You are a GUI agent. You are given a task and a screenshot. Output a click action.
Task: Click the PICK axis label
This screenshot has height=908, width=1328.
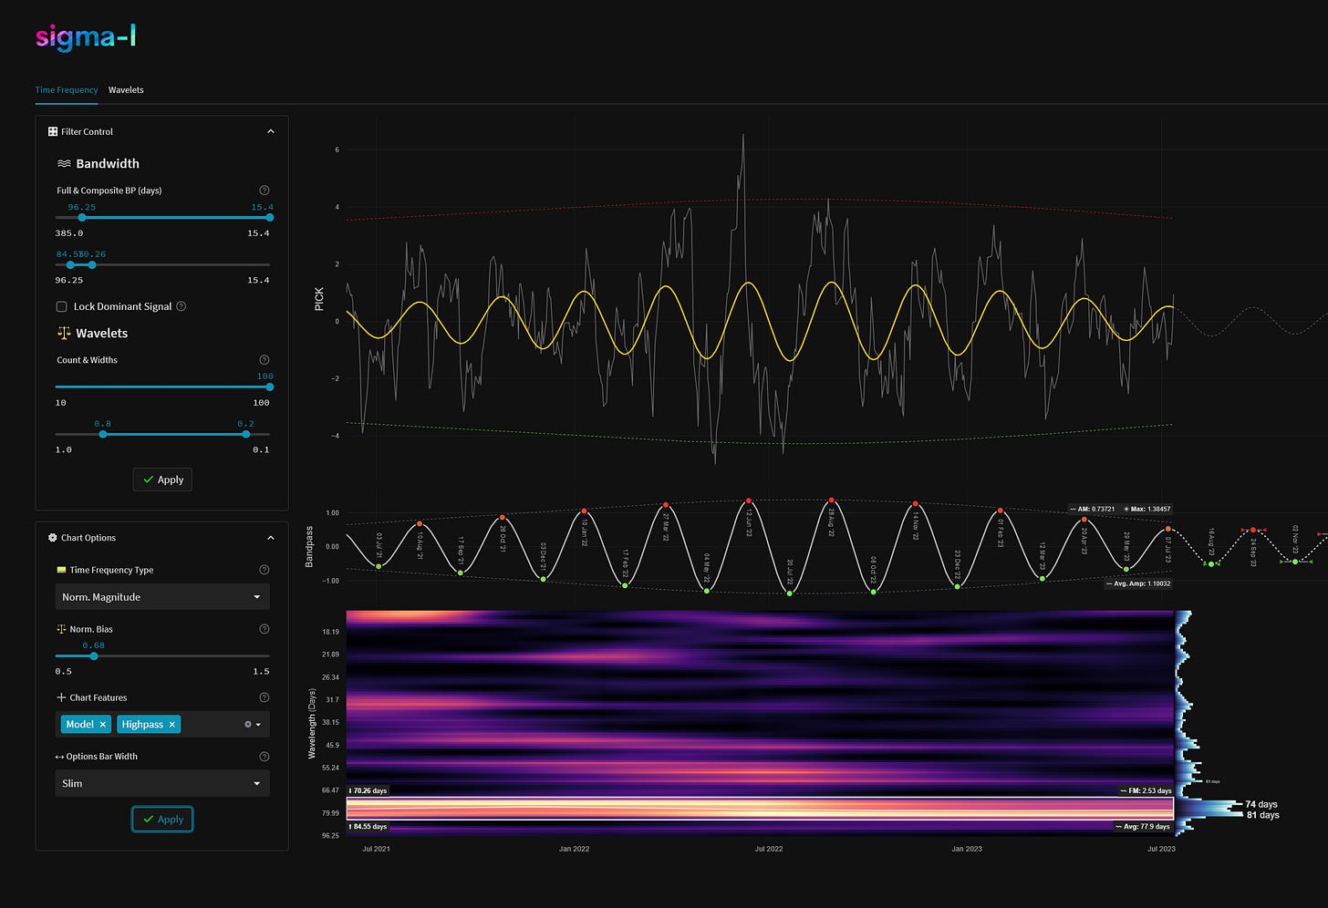(x=319, y=299)
